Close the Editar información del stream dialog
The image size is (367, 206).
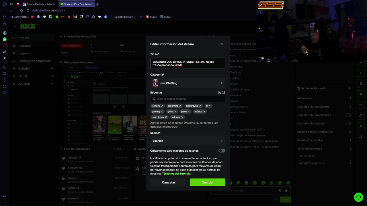coord(221,44)
